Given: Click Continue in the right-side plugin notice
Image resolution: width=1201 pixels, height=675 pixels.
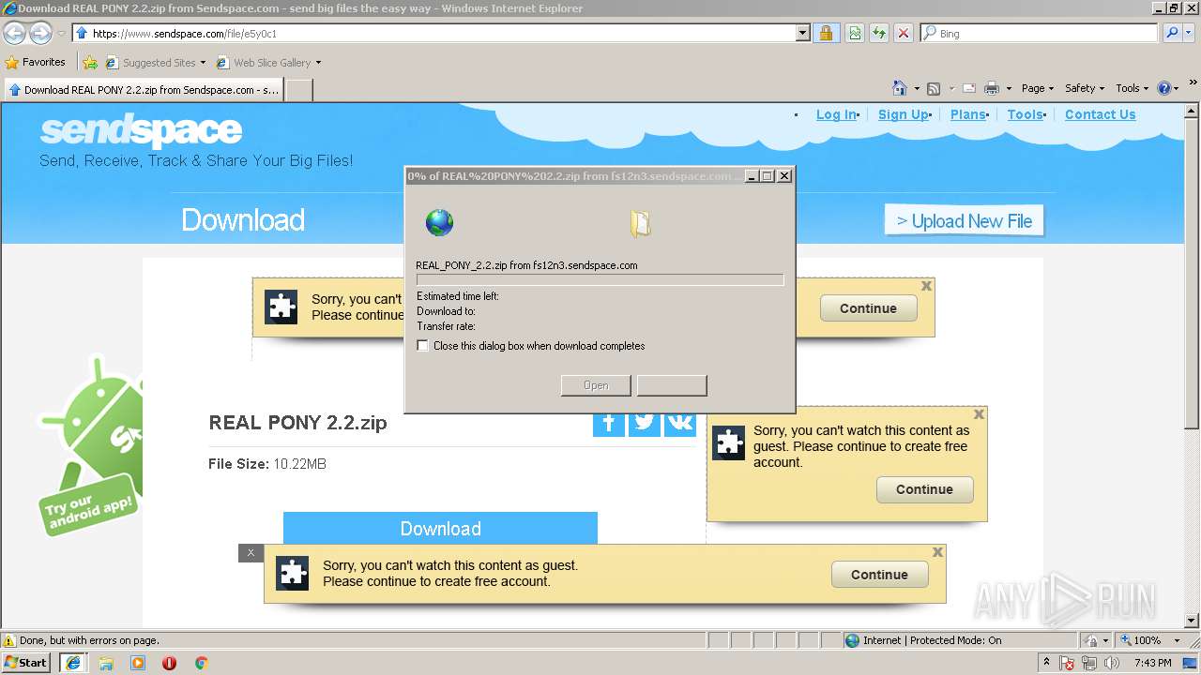Looking at the screenshot, I should pos(924,489).
